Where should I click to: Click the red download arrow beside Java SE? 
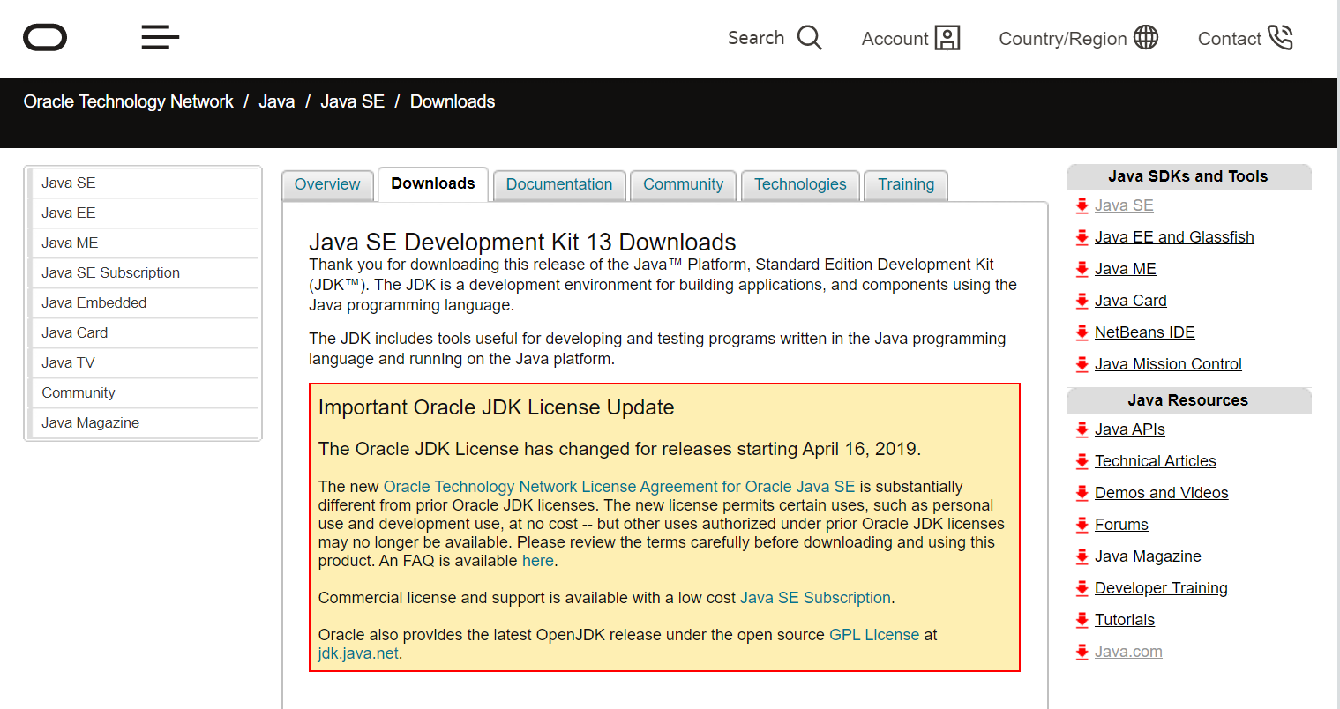[1082, 205]
